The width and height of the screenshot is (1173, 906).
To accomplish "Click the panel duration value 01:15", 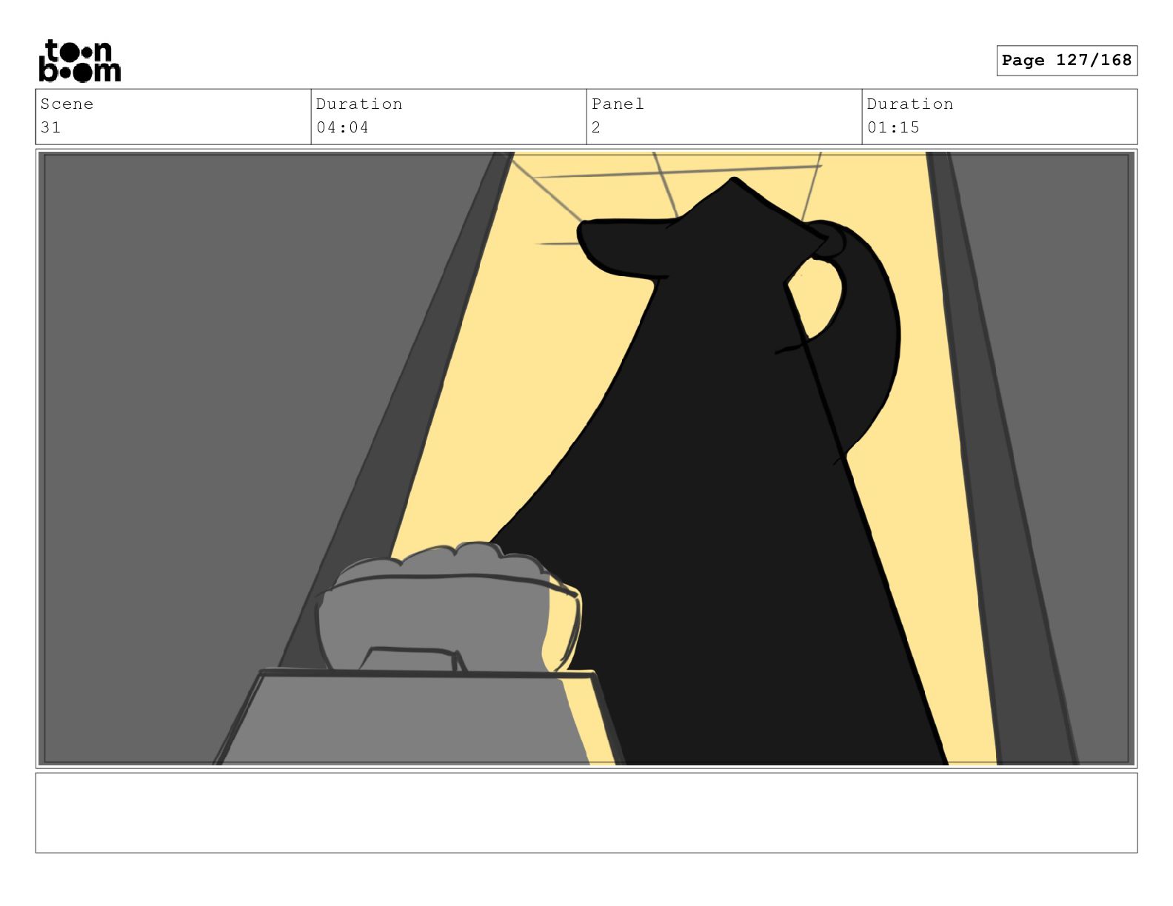I will tap(893, 127).
